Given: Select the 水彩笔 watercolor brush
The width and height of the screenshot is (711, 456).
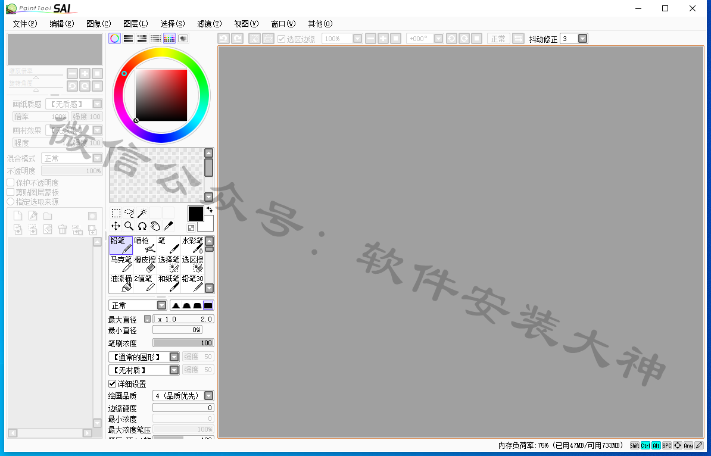Looking at the screenshot, I should pyautogui.click(x=193, y=245).
